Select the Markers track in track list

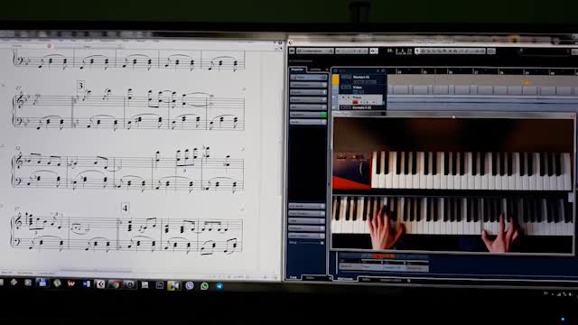(361, 77)
